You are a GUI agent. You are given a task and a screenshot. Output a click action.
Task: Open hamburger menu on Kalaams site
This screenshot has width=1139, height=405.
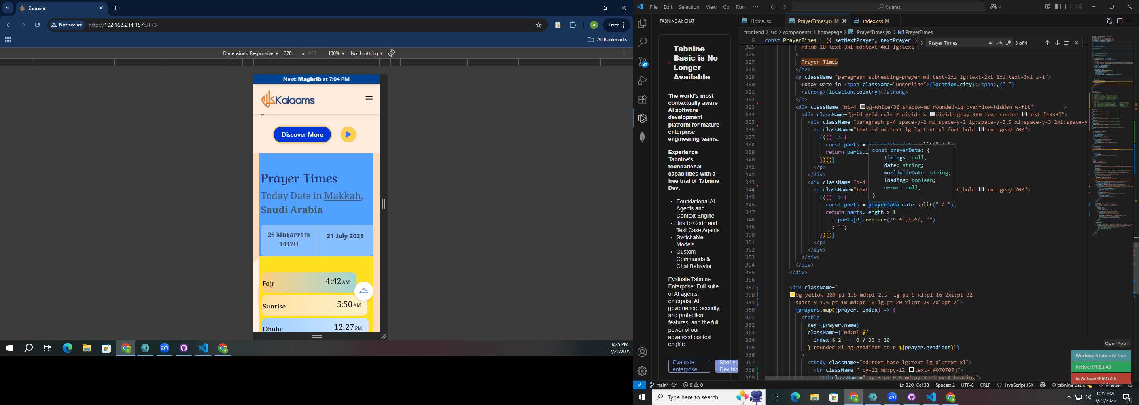click(369, 99)
